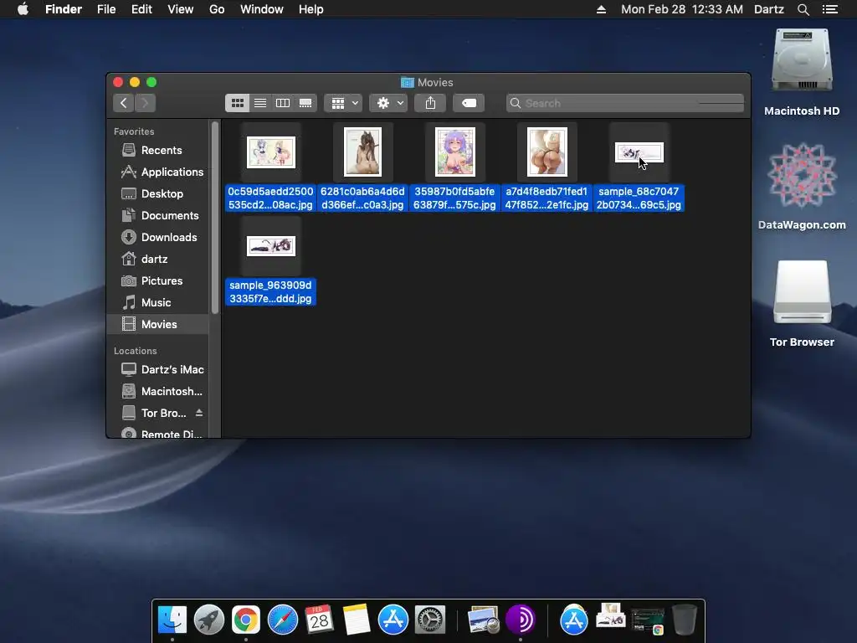Open Launchpad from the Dock
Viewport: 857px width, 643px height.
click(208, 620)
